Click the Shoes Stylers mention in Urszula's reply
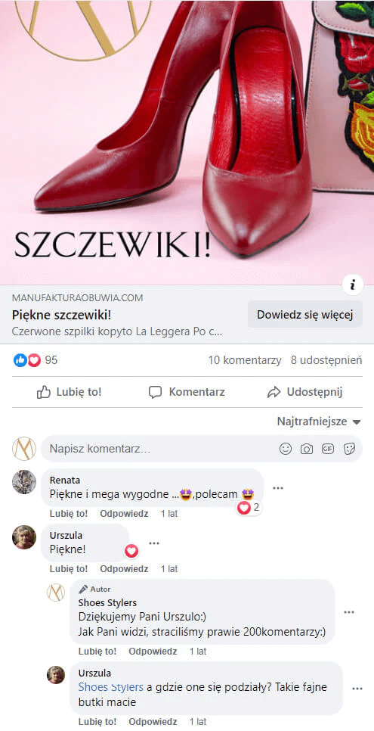The image size is (374, 731). [111, 686]
